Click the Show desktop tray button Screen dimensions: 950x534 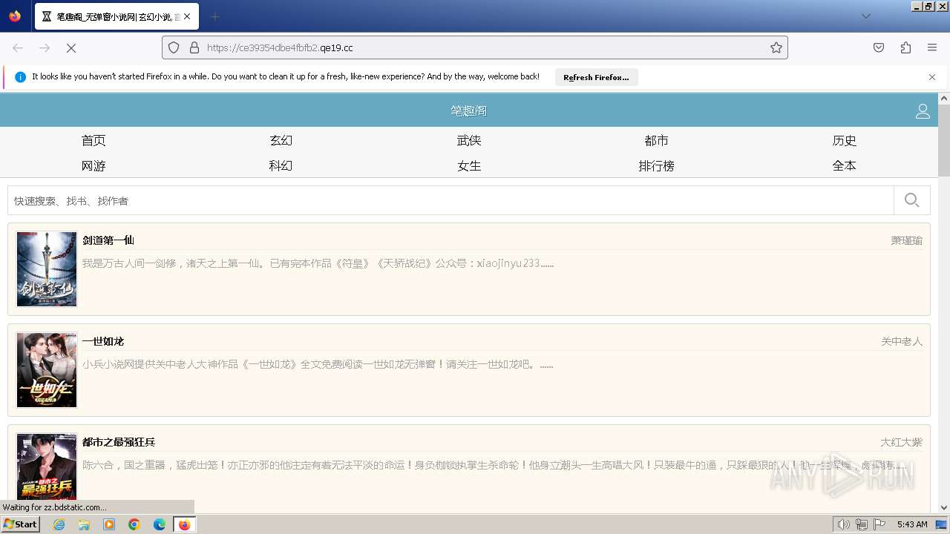pyautogui.click(x=941, y=524)
